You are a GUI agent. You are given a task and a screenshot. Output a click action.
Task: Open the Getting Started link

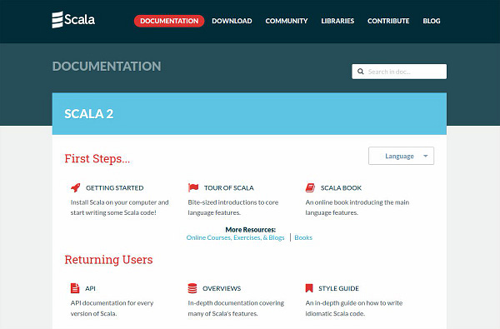pos(115,187)
